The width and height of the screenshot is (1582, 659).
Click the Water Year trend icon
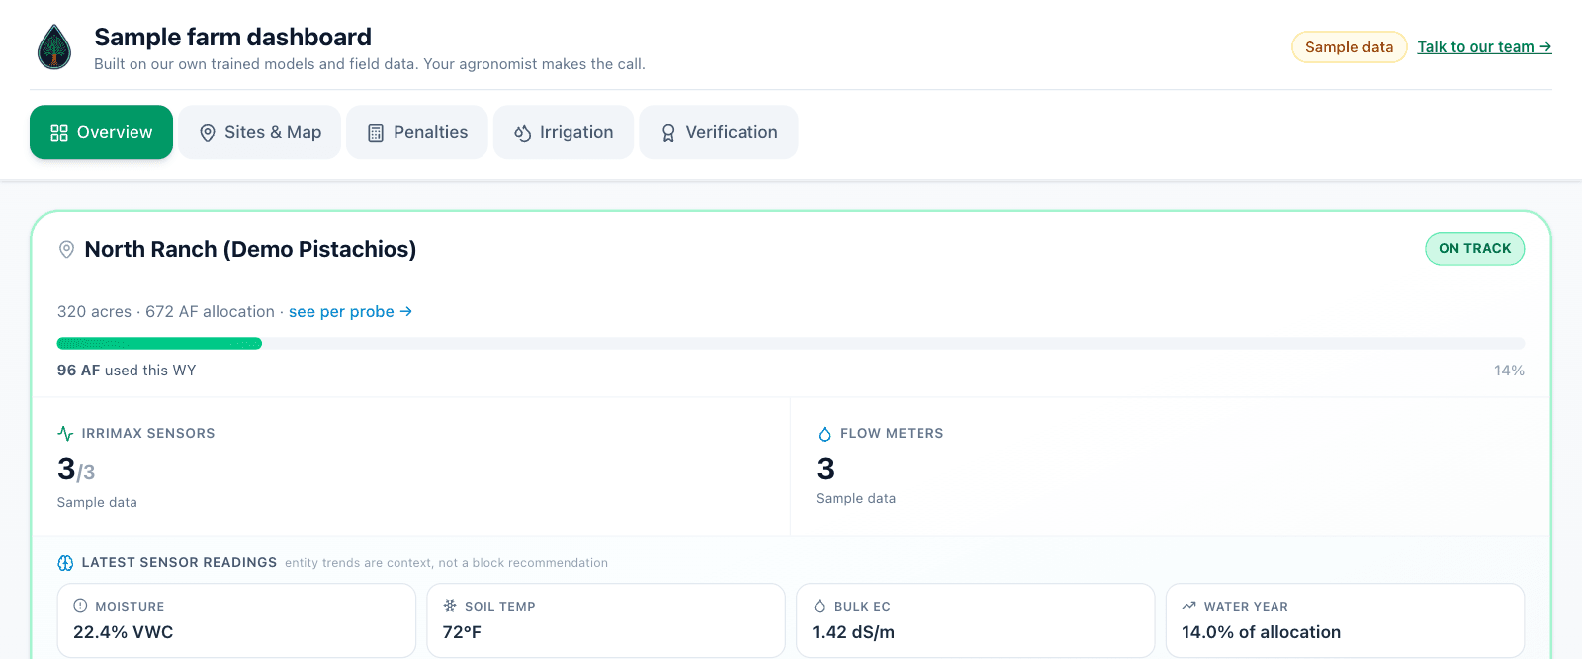pos(1188,606)
